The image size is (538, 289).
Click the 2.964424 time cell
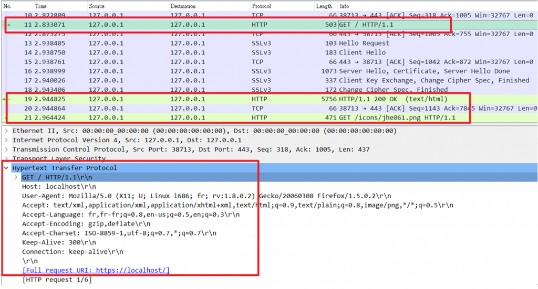pyautogui.click(x=50, y=117)
